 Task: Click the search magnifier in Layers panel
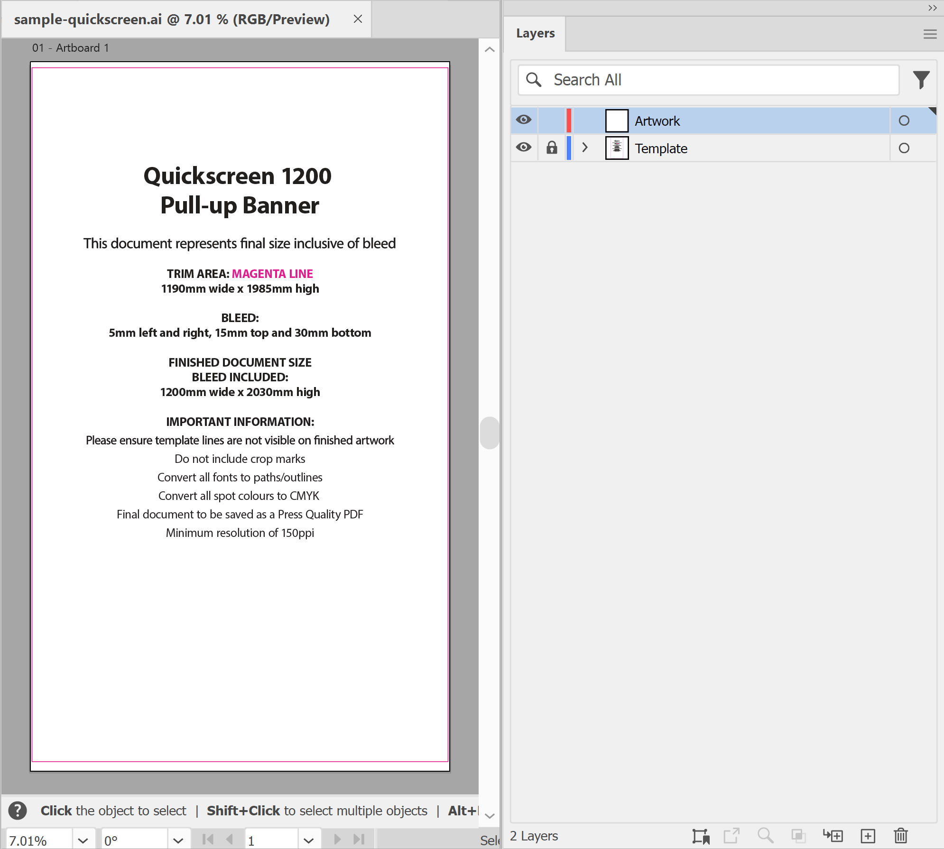pyautogui.click(x=534, y=80)
